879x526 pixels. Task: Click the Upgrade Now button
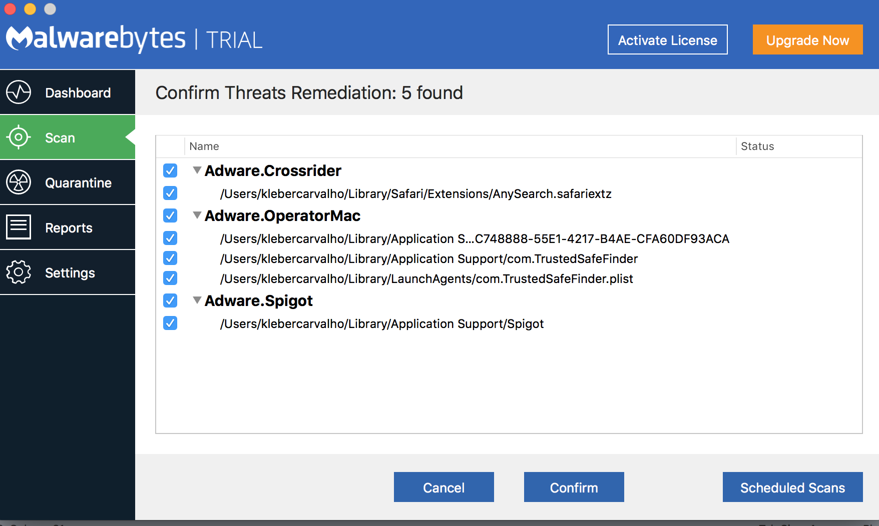point(807,40)
